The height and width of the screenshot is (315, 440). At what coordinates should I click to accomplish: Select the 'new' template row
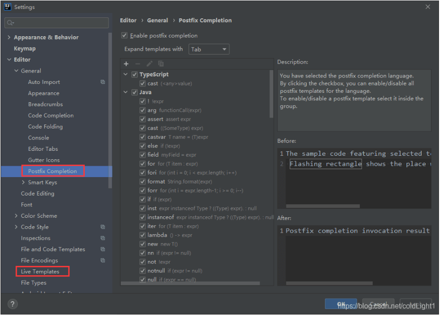click(x=196, y=244)
